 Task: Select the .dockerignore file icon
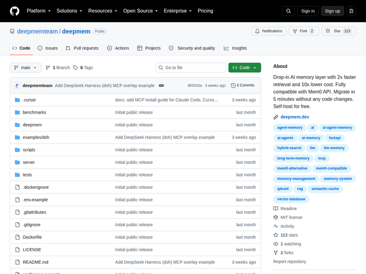(x=17, y=187)
